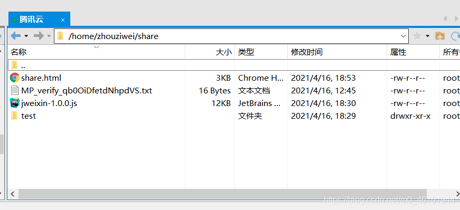Screen dimensions: 460x210
Task: Expand the path address dropdown
Action: [x=403, y=36]
